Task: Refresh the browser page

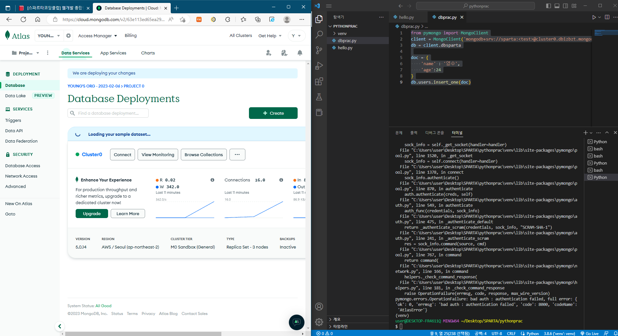Action: pyautogui.click(x=23, y=19)
